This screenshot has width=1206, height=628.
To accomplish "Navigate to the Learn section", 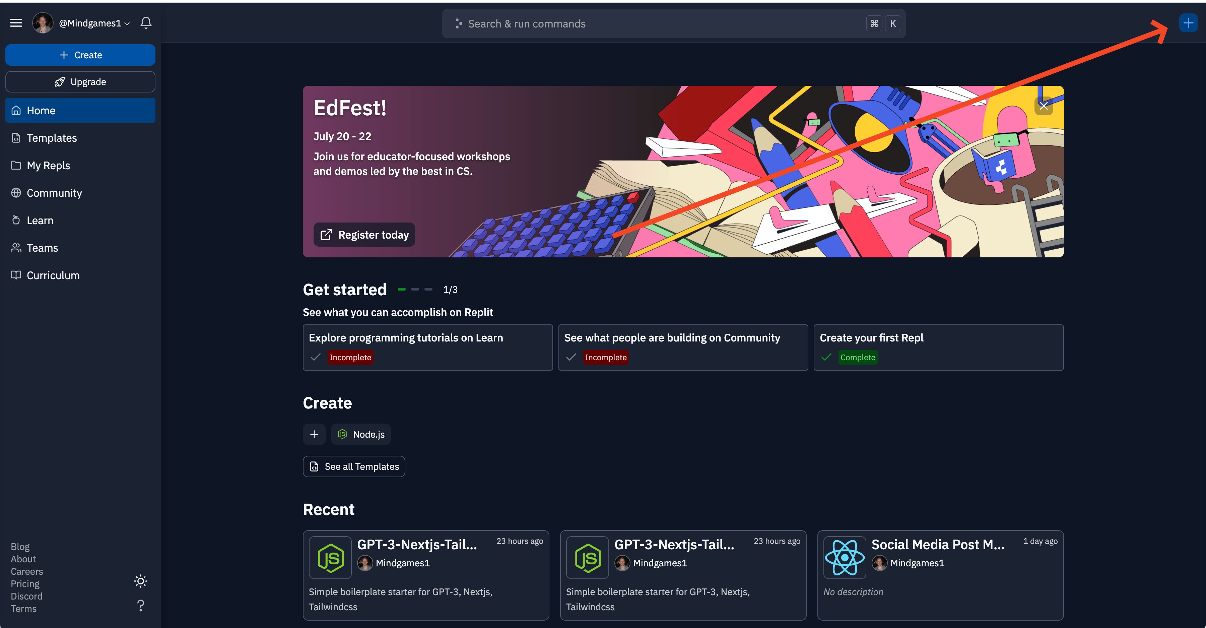I will (40, 220).
